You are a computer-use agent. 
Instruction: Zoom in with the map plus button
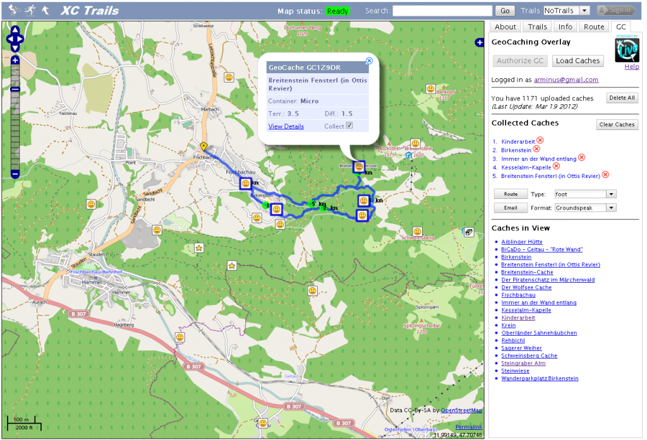pos(15,61)
